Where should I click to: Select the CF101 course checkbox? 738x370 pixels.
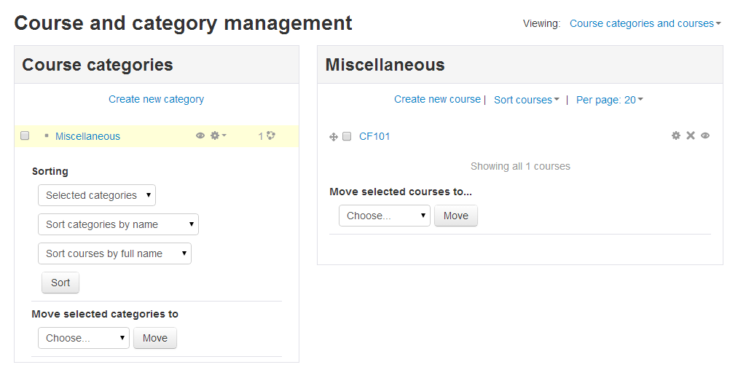(347, 136)
